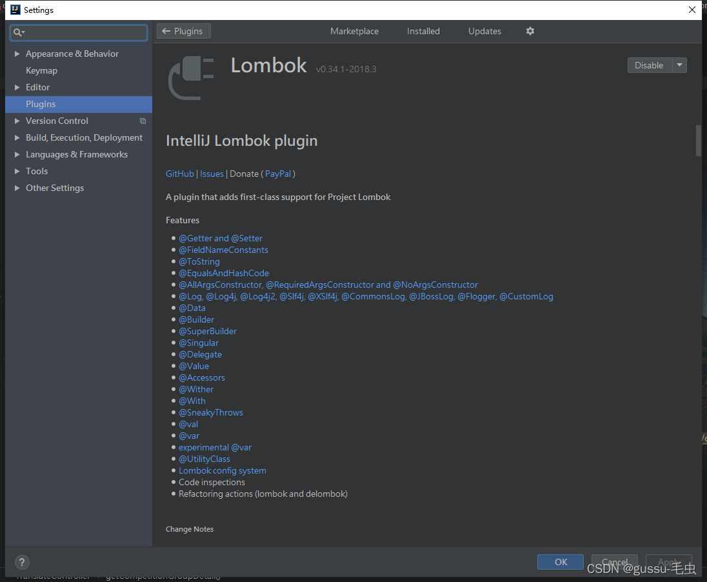
Task: Open the @Value link
Action: (x=194, y=366)
